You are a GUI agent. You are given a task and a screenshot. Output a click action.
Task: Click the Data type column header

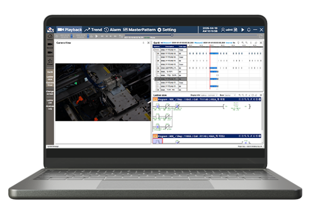[x=182, y=47]
